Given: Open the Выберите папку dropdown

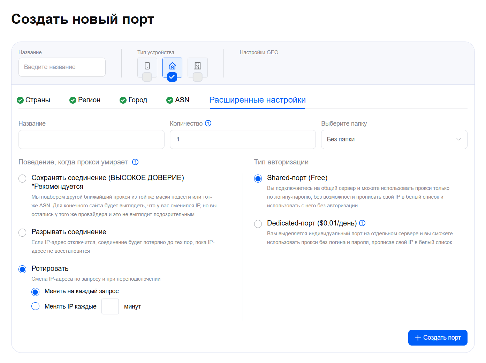Looking at the screenshot, I should coord(394,139).
